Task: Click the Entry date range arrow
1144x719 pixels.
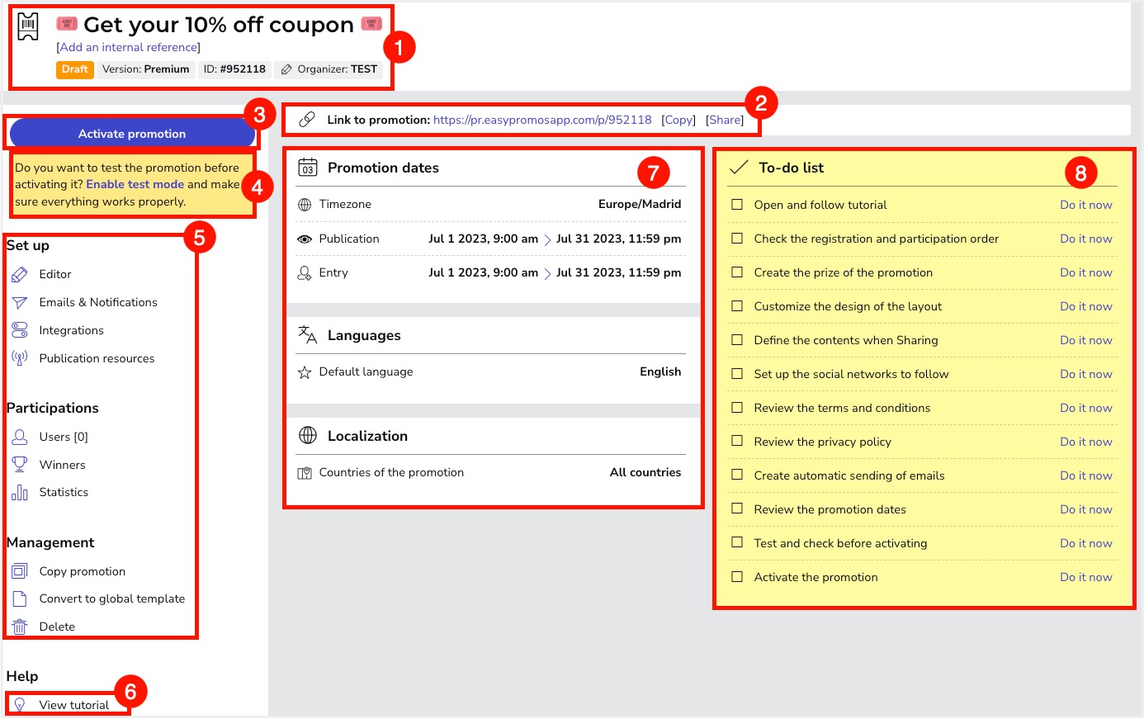Action: [x=547, y=273]
